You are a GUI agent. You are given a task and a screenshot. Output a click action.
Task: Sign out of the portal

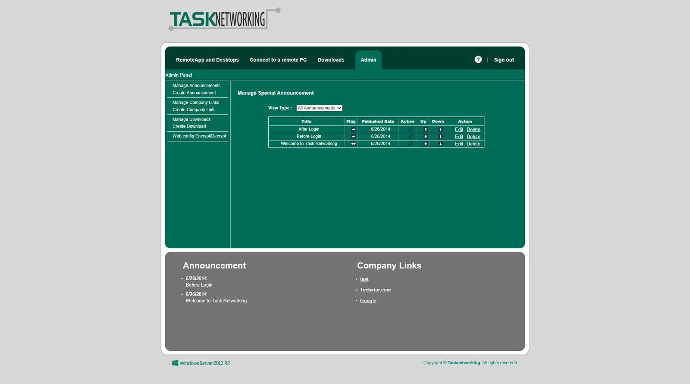point(504,60)
